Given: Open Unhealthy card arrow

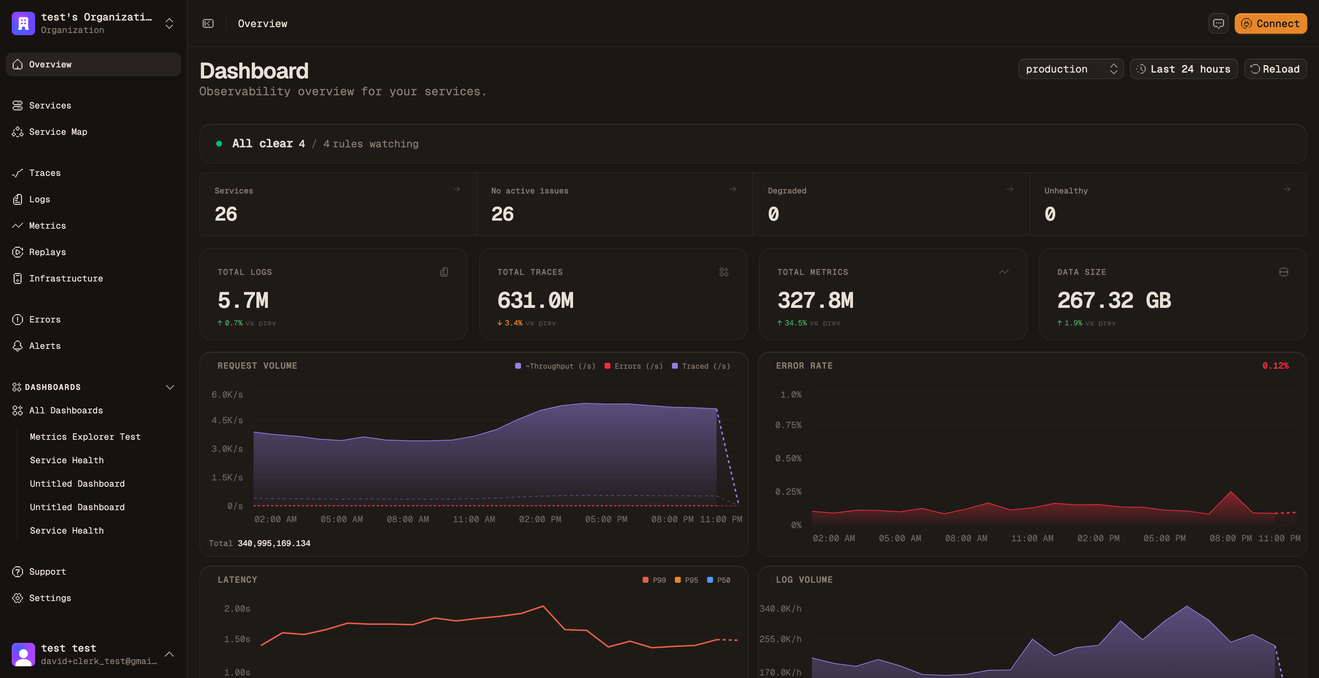Looking at the screenshot, I should coord(1287,189).
